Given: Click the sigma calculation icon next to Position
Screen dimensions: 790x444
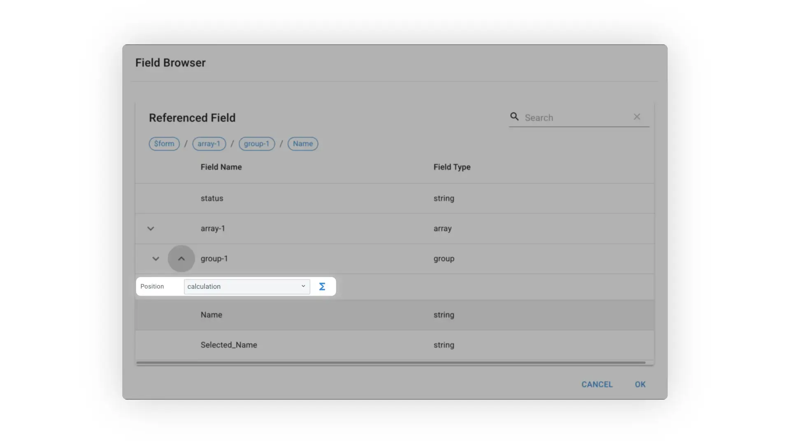Looking at the screenshot, I should pyautogui.click(x=322, y=286).
